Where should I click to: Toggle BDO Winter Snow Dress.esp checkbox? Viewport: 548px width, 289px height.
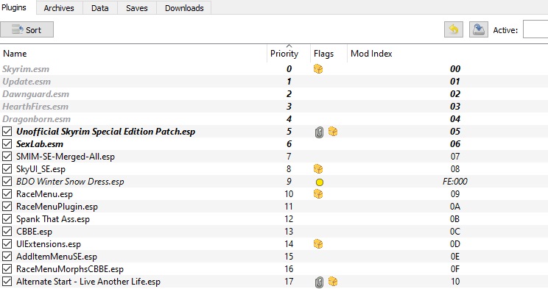pos(7,182)
